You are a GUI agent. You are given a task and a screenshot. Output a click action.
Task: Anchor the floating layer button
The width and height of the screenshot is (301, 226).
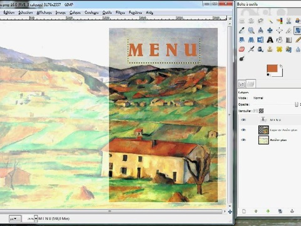[292, 211]
